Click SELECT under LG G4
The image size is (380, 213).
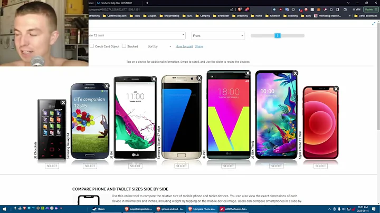coord(135,166)
